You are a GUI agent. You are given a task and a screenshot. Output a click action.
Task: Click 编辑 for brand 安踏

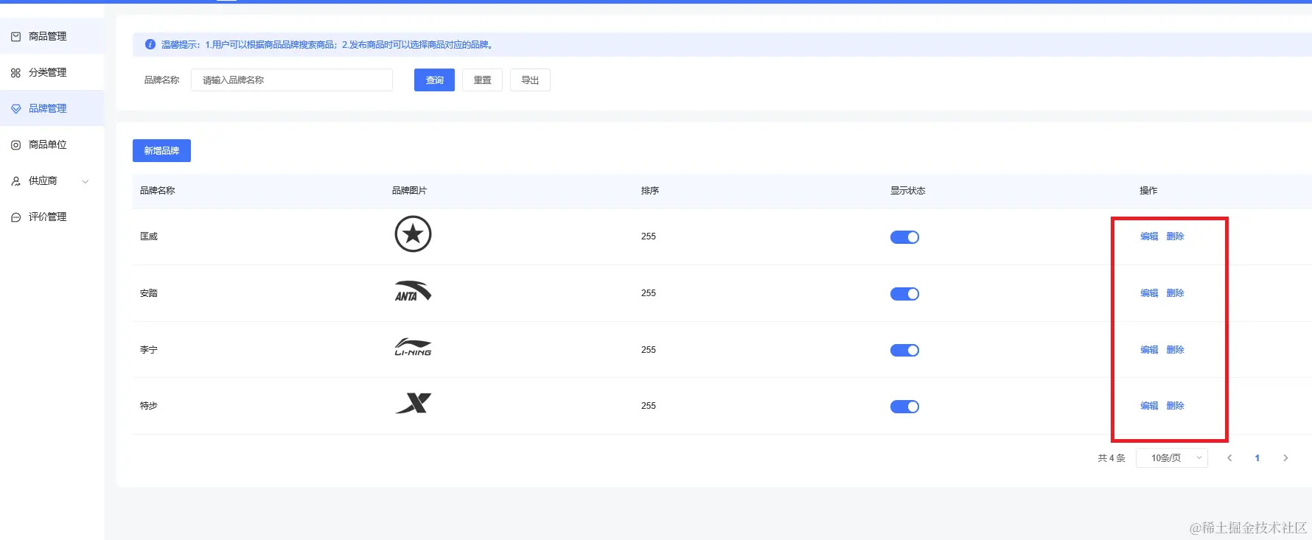(1149, 293)
